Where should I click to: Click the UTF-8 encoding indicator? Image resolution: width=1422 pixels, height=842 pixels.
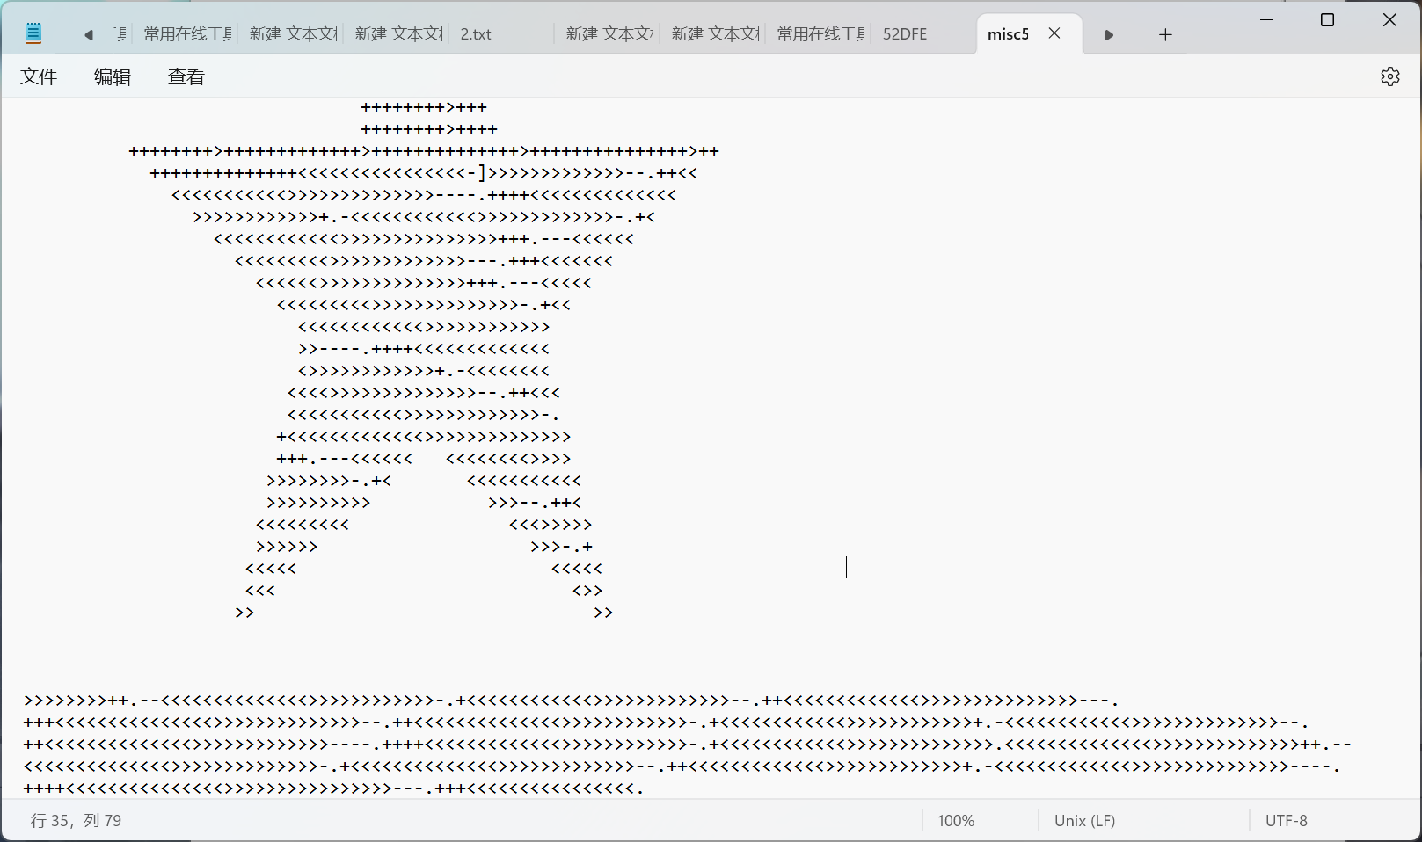1286,821
